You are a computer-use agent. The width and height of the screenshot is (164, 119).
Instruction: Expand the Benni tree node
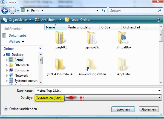7,60
